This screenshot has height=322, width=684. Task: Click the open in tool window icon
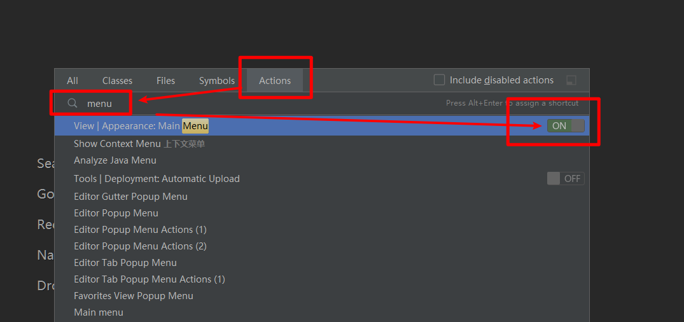pos(571,80)
